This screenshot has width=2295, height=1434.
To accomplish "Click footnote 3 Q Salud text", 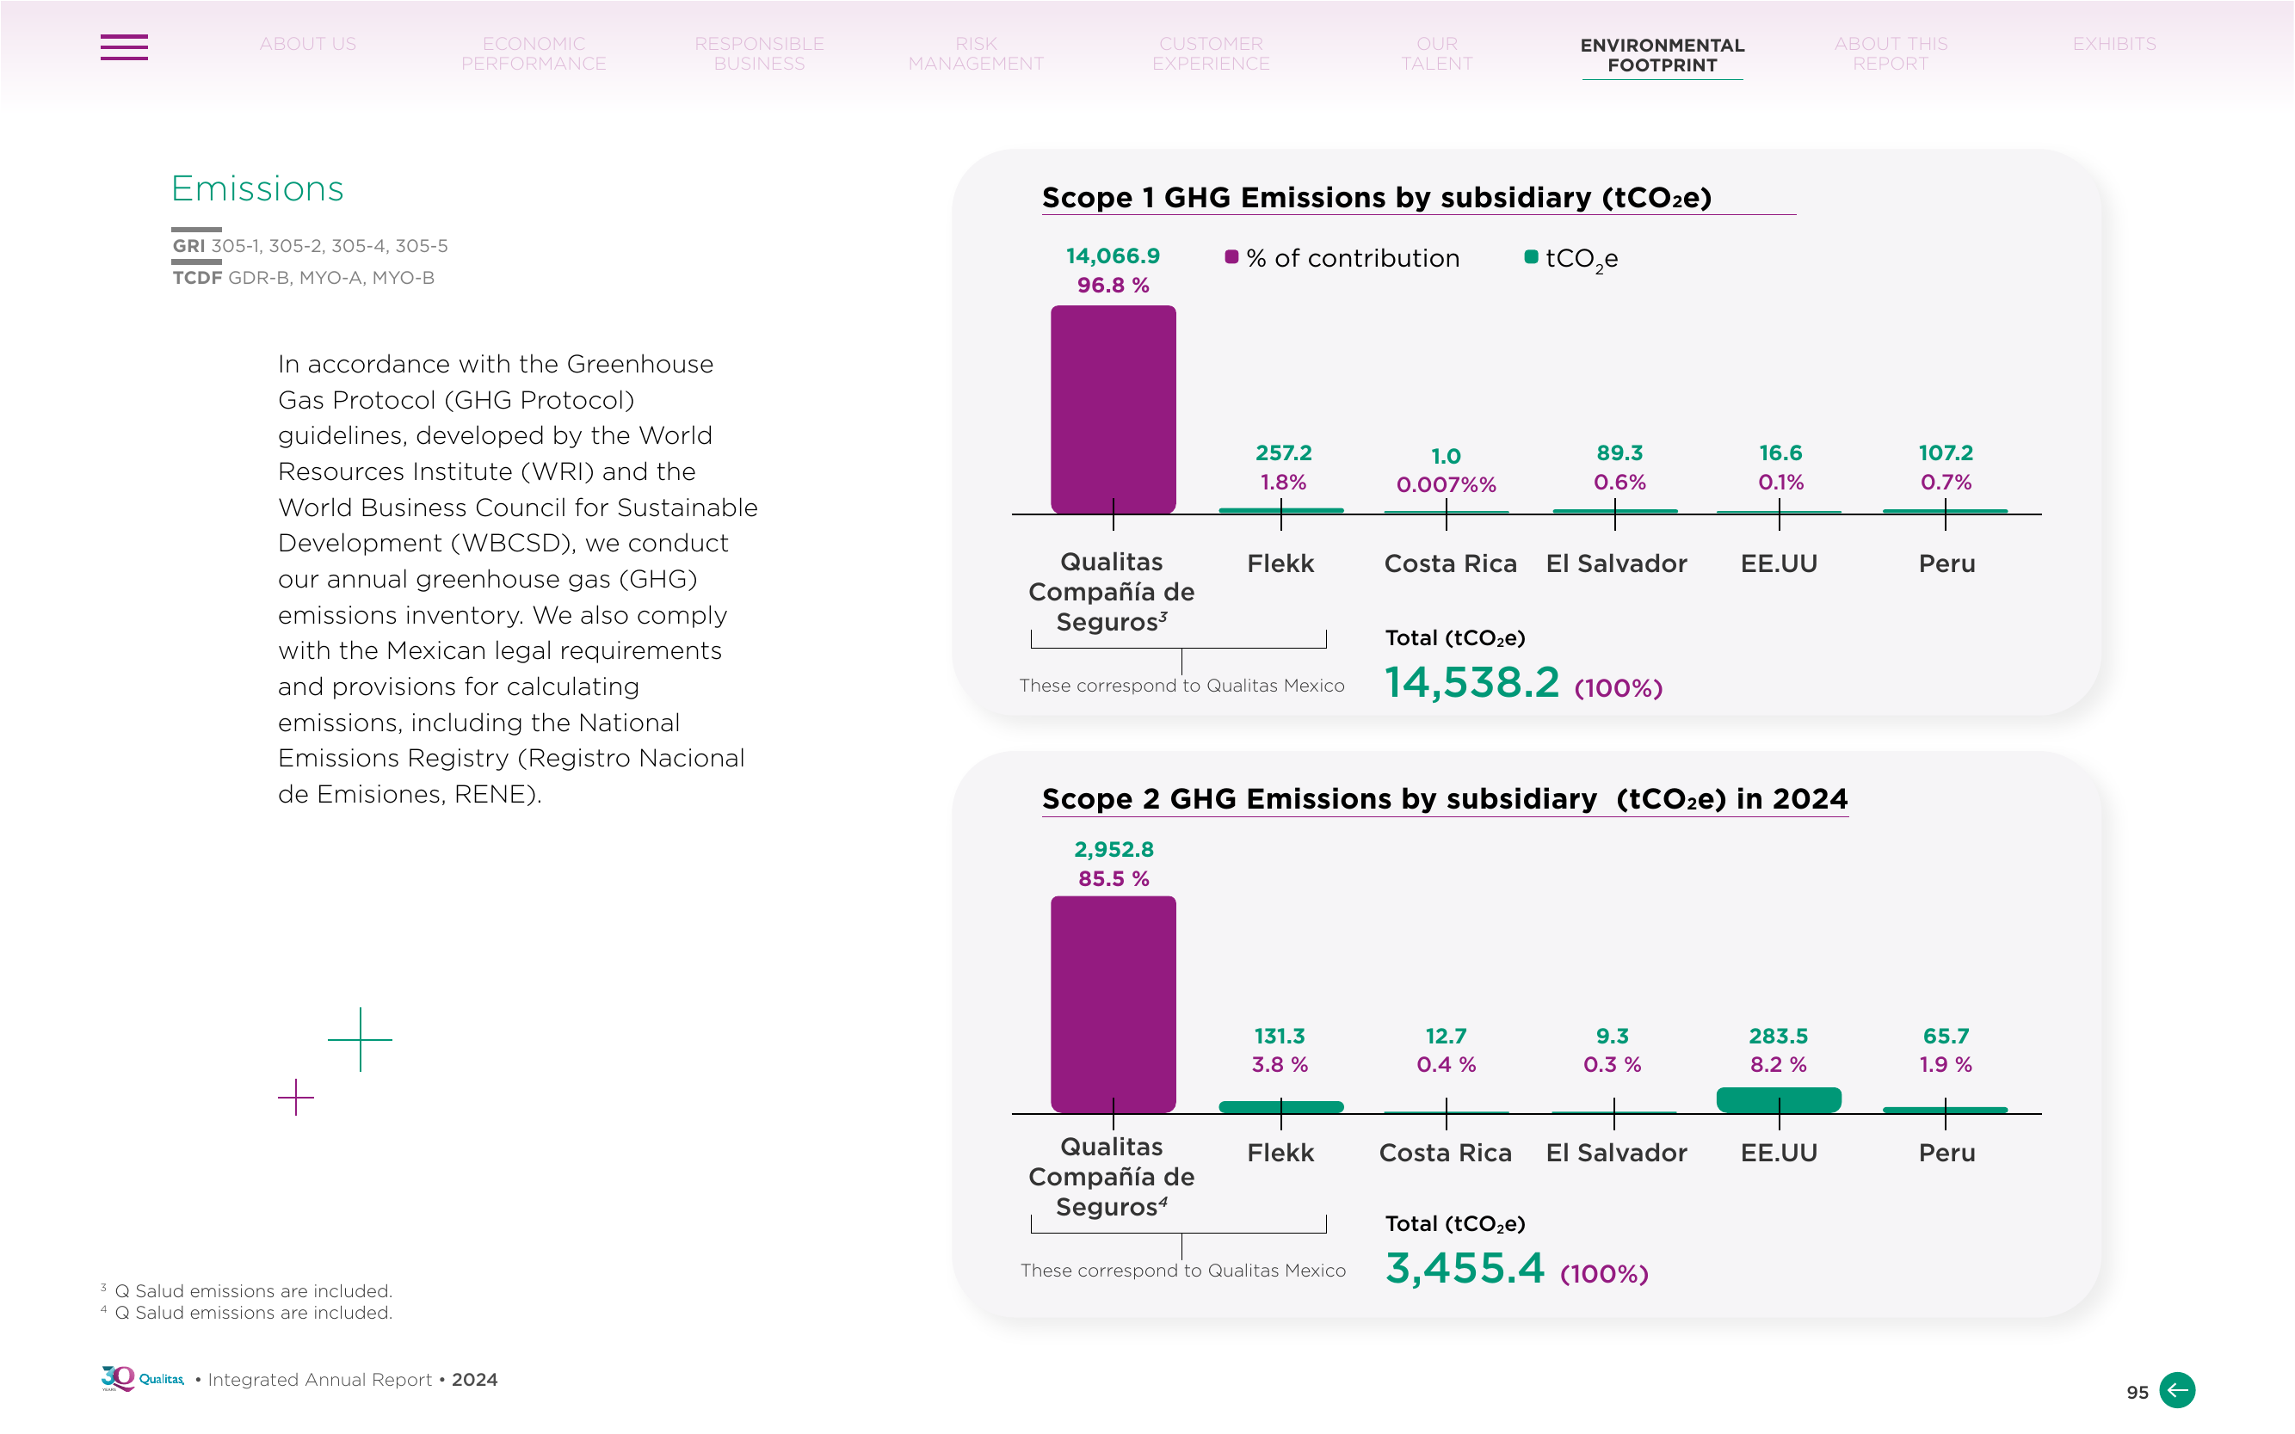I will pos(247,1291).
